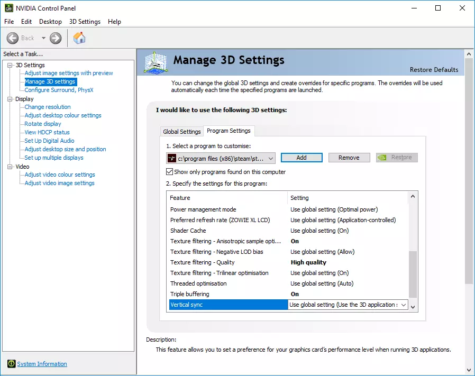Select the Preferred refresh rate row
Viewport: 475px width, 376px height.
[x=289, y=220]
